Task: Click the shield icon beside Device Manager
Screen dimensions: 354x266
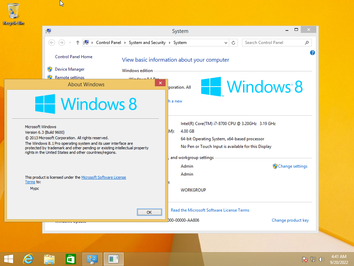Action: [x=50, y=69]
